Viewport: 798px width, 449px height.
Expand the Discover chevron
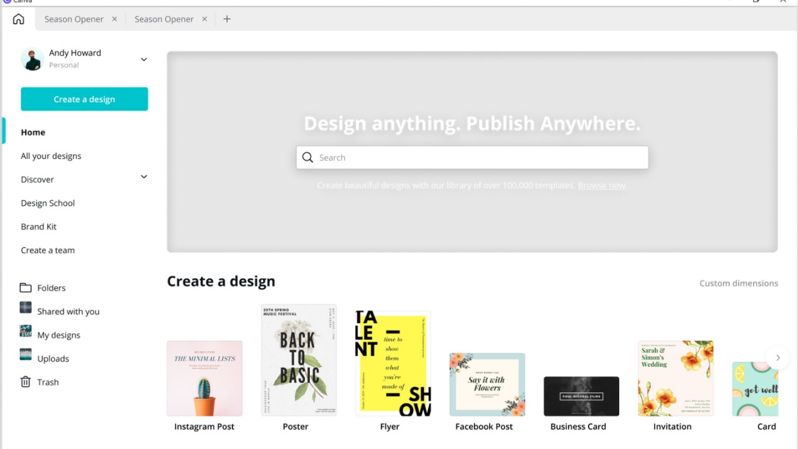[x=143, y=177]
